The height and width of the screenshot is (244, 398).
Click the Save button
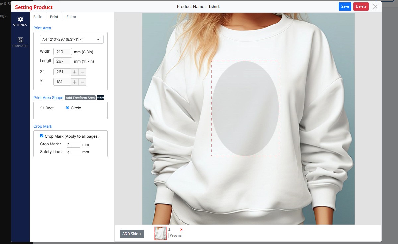click(x=345, y=6)
